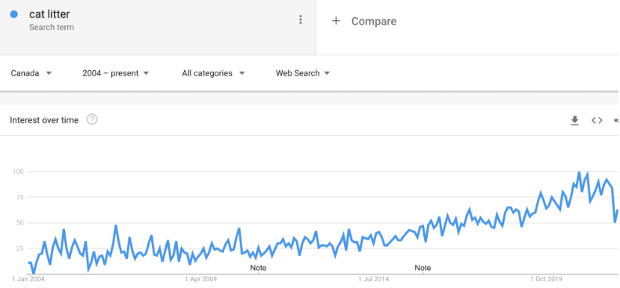Click the 1 Jan 2004 axis label

28,279
